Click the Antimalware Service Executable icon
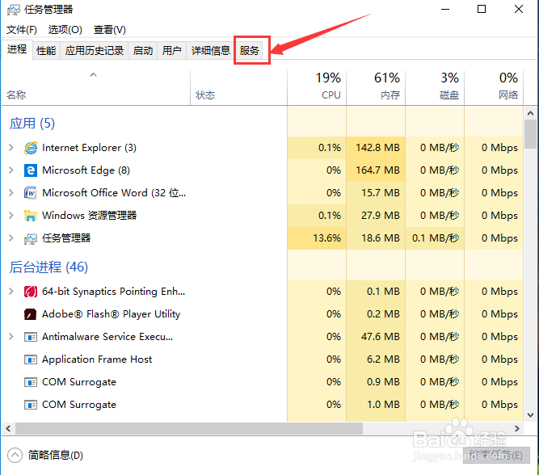This screenshot has height=475, width=539. pos(31,337)
